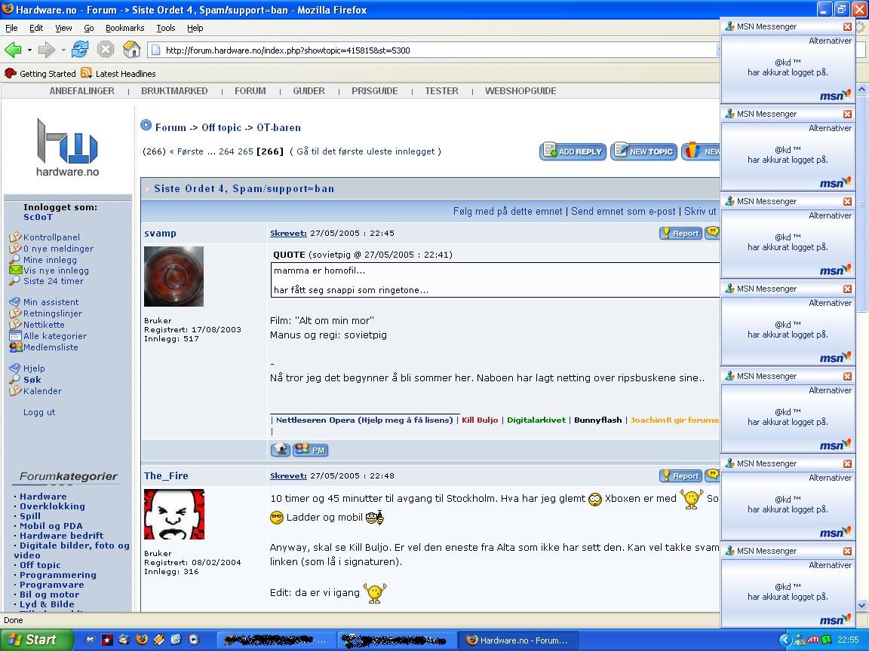Click Send emnet som e-post
869x651 pixels.
click(x=623, y=211)
